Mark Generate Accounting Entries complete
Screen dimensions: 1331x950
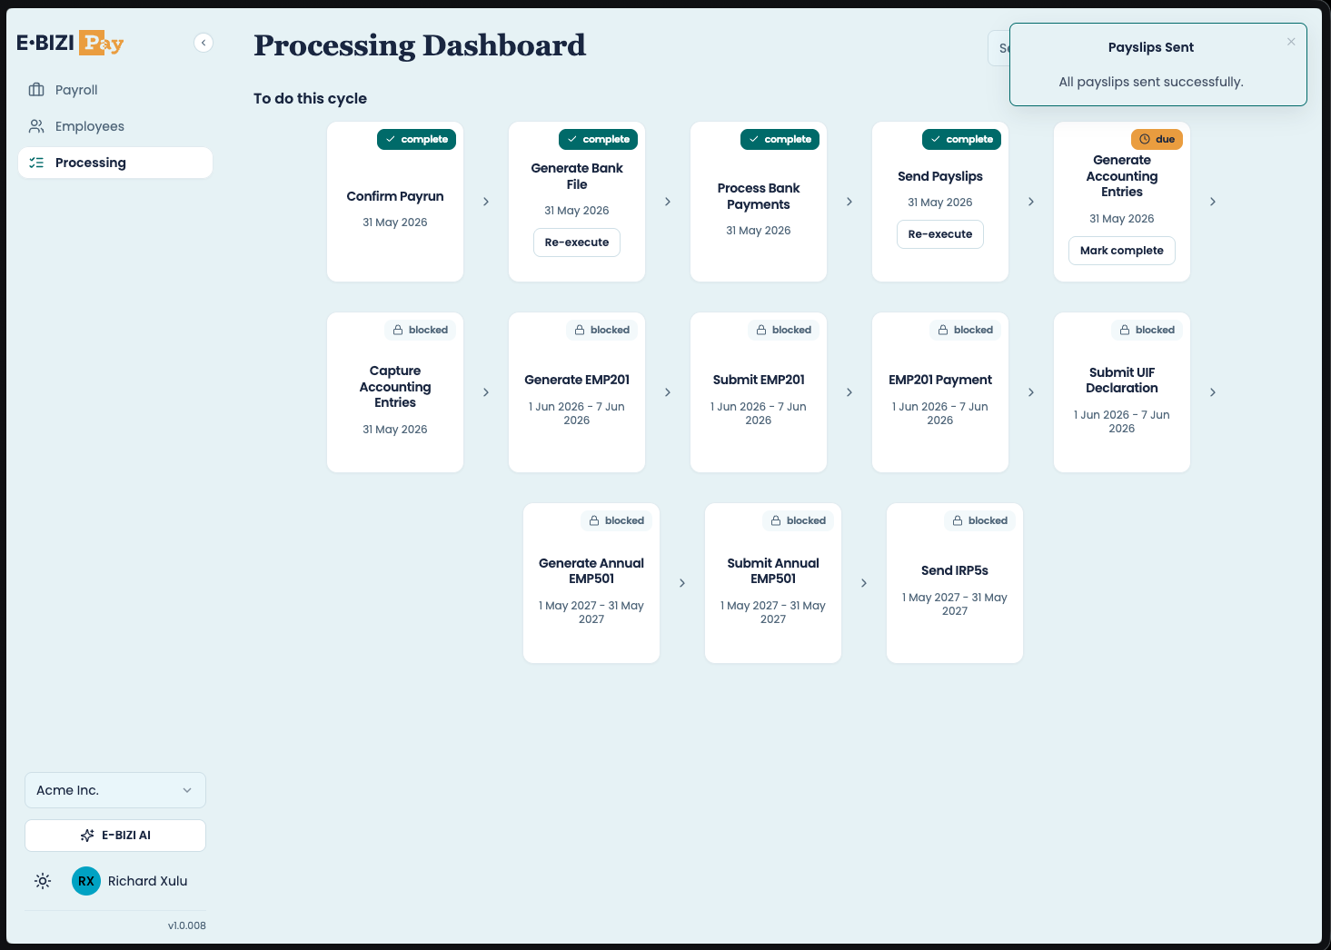[1122, 251]
